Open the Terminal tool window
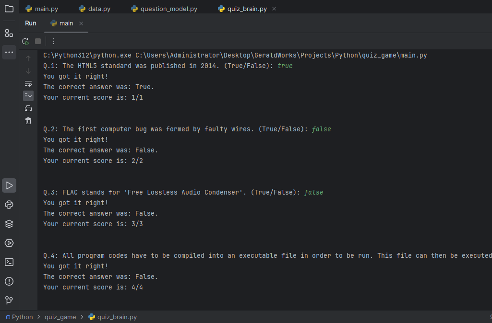Viewport: 492px width, 323px height. pos(9,262)
